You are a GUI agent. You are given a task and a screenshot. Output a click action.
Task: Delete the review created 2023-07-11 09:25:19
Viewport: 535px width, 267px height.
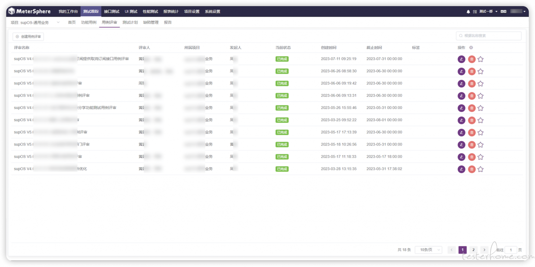click(472, 59)
